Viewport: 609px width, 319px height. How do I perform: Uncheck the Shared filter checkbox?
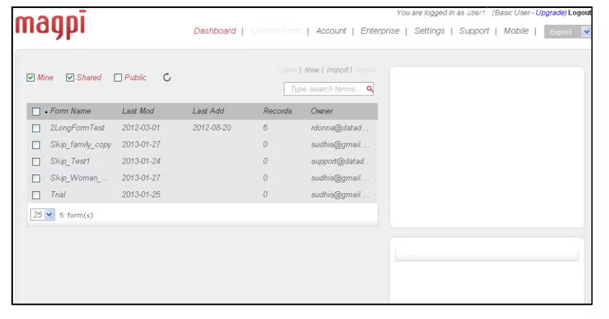70,78
